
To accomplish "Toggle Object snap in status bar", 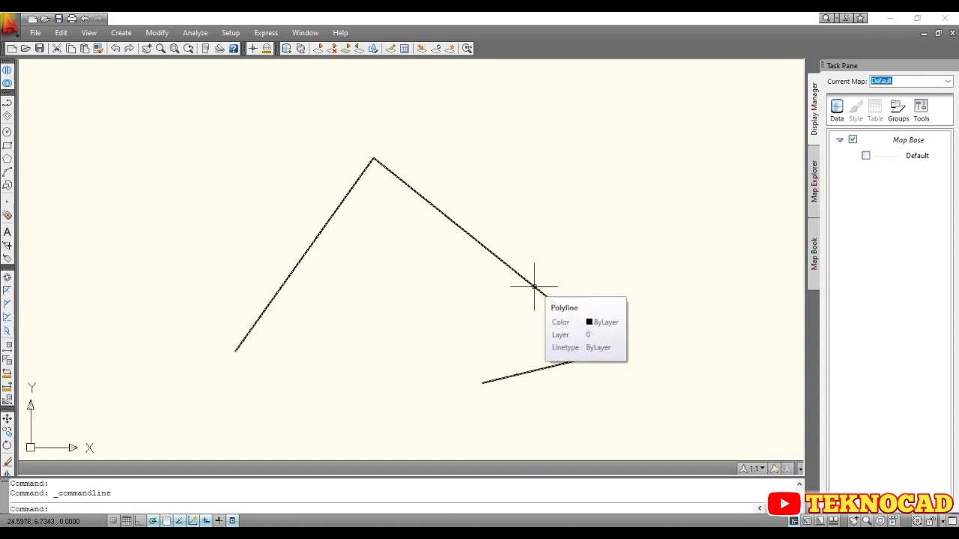I will 166,521.
